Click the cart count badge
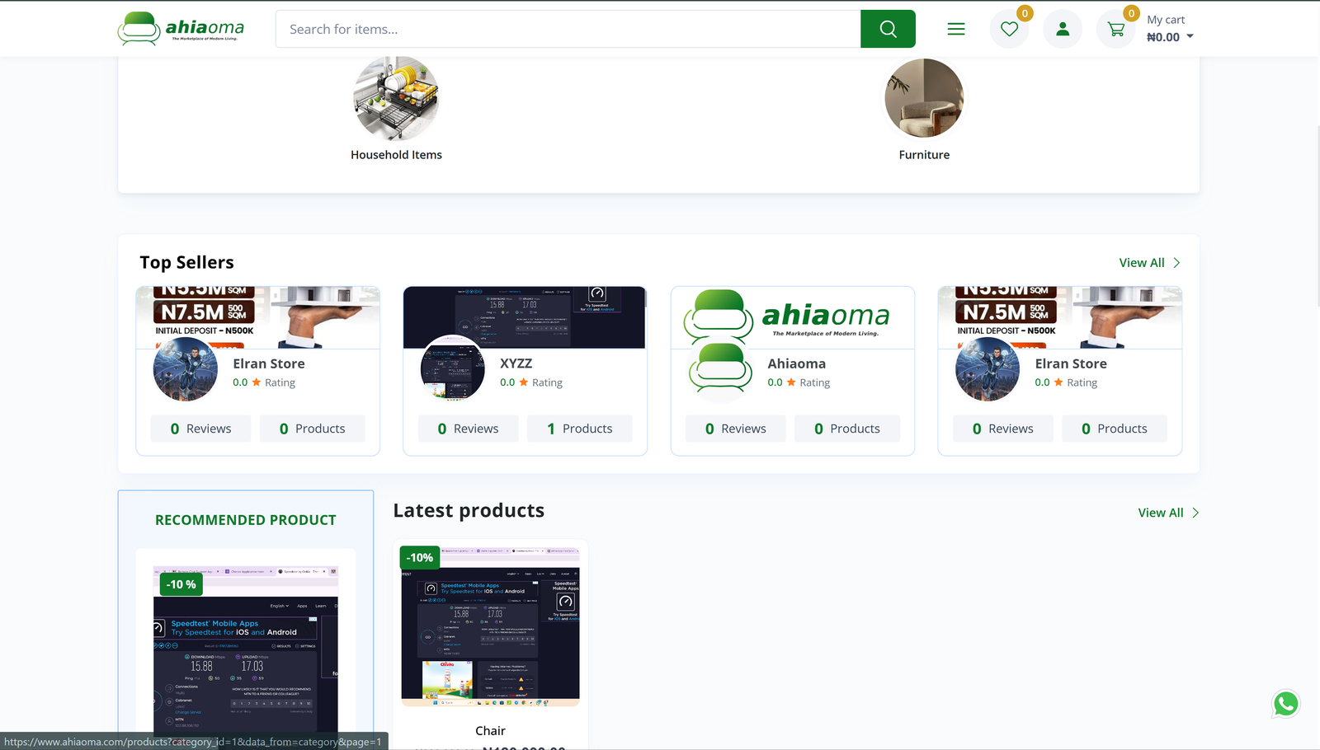Screen dimensions: 1320x750 [1131, 13]
